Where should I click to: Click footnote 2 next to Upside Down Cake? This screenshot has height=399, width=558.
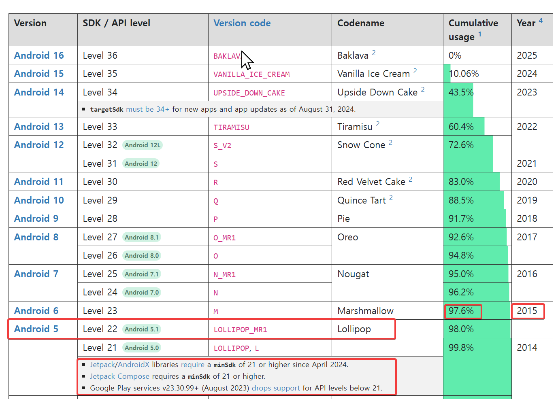tap(423, 89)
